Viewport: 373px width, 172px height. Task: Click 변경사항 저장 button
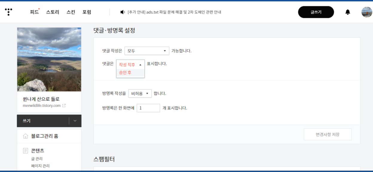point(328,134)
